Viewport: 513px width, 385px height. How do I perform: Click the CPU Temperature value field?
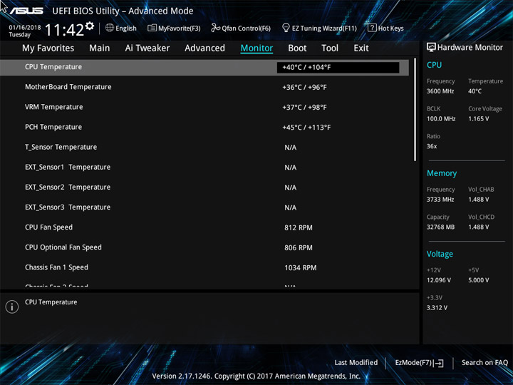coord(338,68)
